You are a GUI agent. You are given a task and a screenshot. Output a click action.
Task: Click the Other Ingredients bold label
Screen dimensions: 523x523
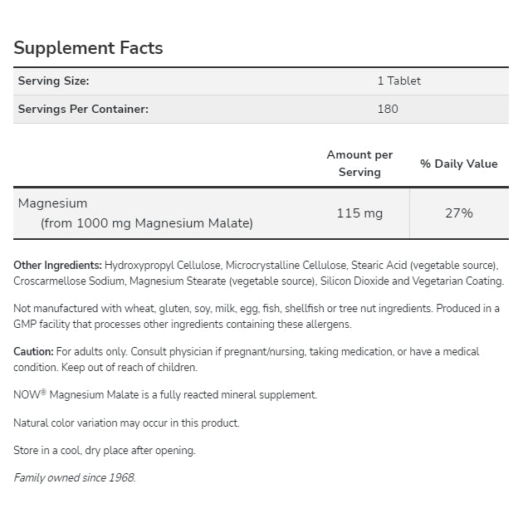click(57, 265)
